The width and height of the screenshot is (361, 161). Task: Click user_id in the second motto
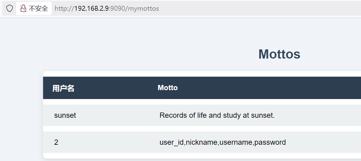click(x=171, y=142)
